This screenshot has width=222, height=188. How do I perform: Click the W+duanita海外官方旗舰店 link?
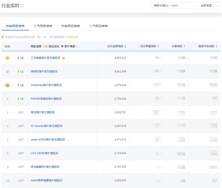click(x=46, y=126)
